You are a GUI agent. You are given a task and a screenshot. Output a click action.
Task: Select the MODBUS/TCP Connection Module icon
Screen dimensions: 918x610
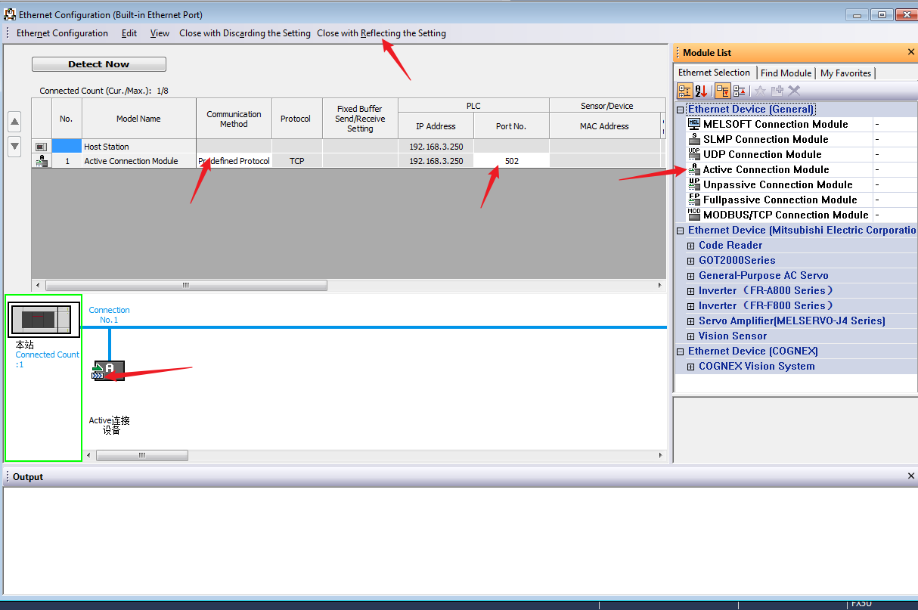pyautogui.click(x=694, y=215)
